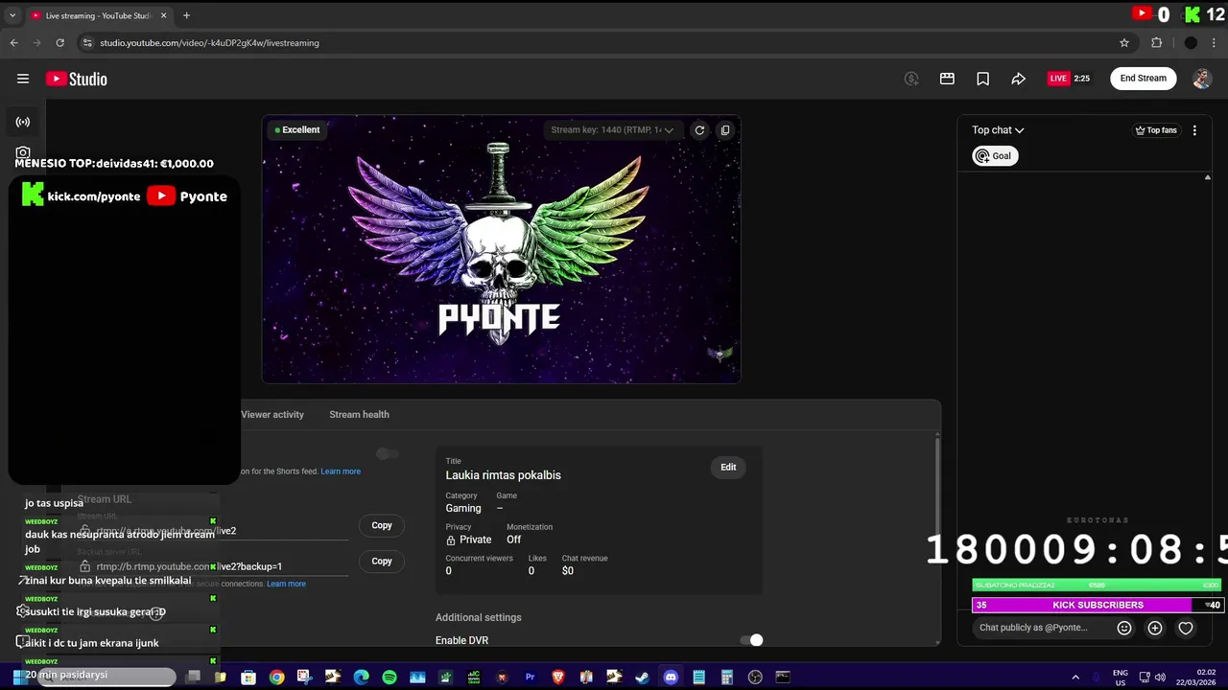Screen dimensions: 1228x690
Task: Open the YouTube Studio hamburger menu
Action: pos(23,79)
